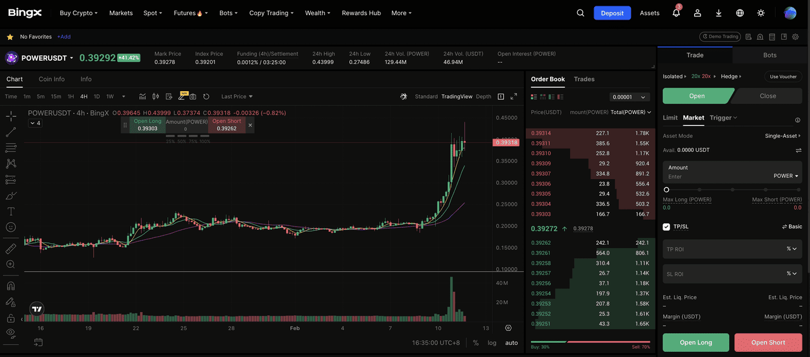Switch to the Limit order tab

[x=670, y=118]
